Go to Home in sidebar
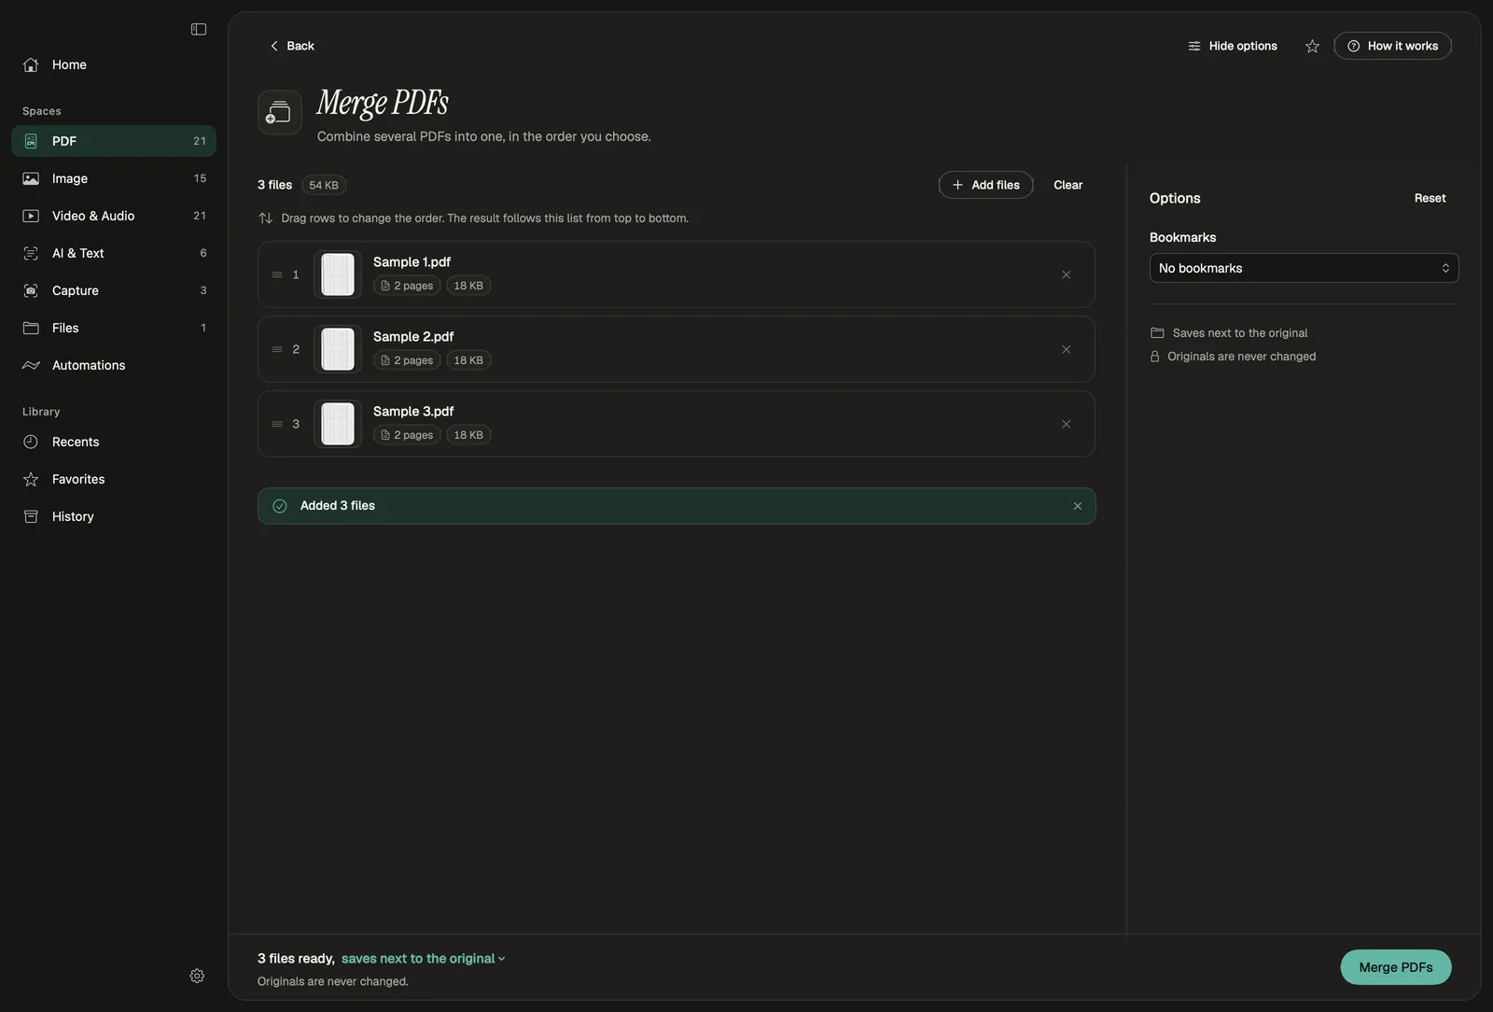This screenshot has width=1493, height=1012. pyautogui.click(x=114, y=64)
